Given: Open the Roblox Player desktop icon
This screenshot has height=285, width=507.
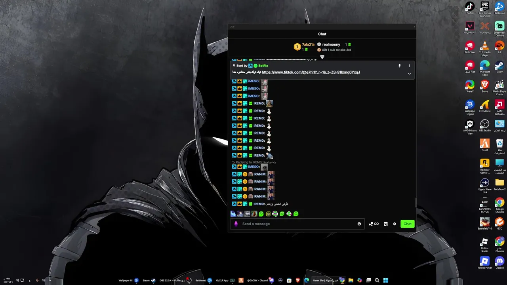Looking at the screenshot, I should point(485,263).
